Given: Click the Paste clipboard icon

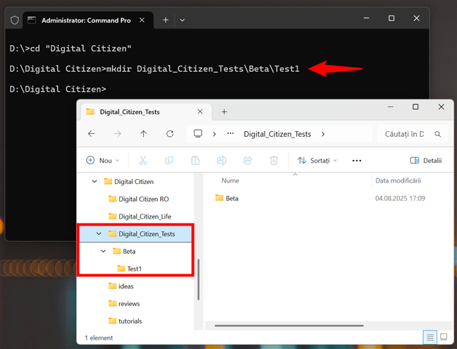Looking at the screenshot, I should (195, 161).
